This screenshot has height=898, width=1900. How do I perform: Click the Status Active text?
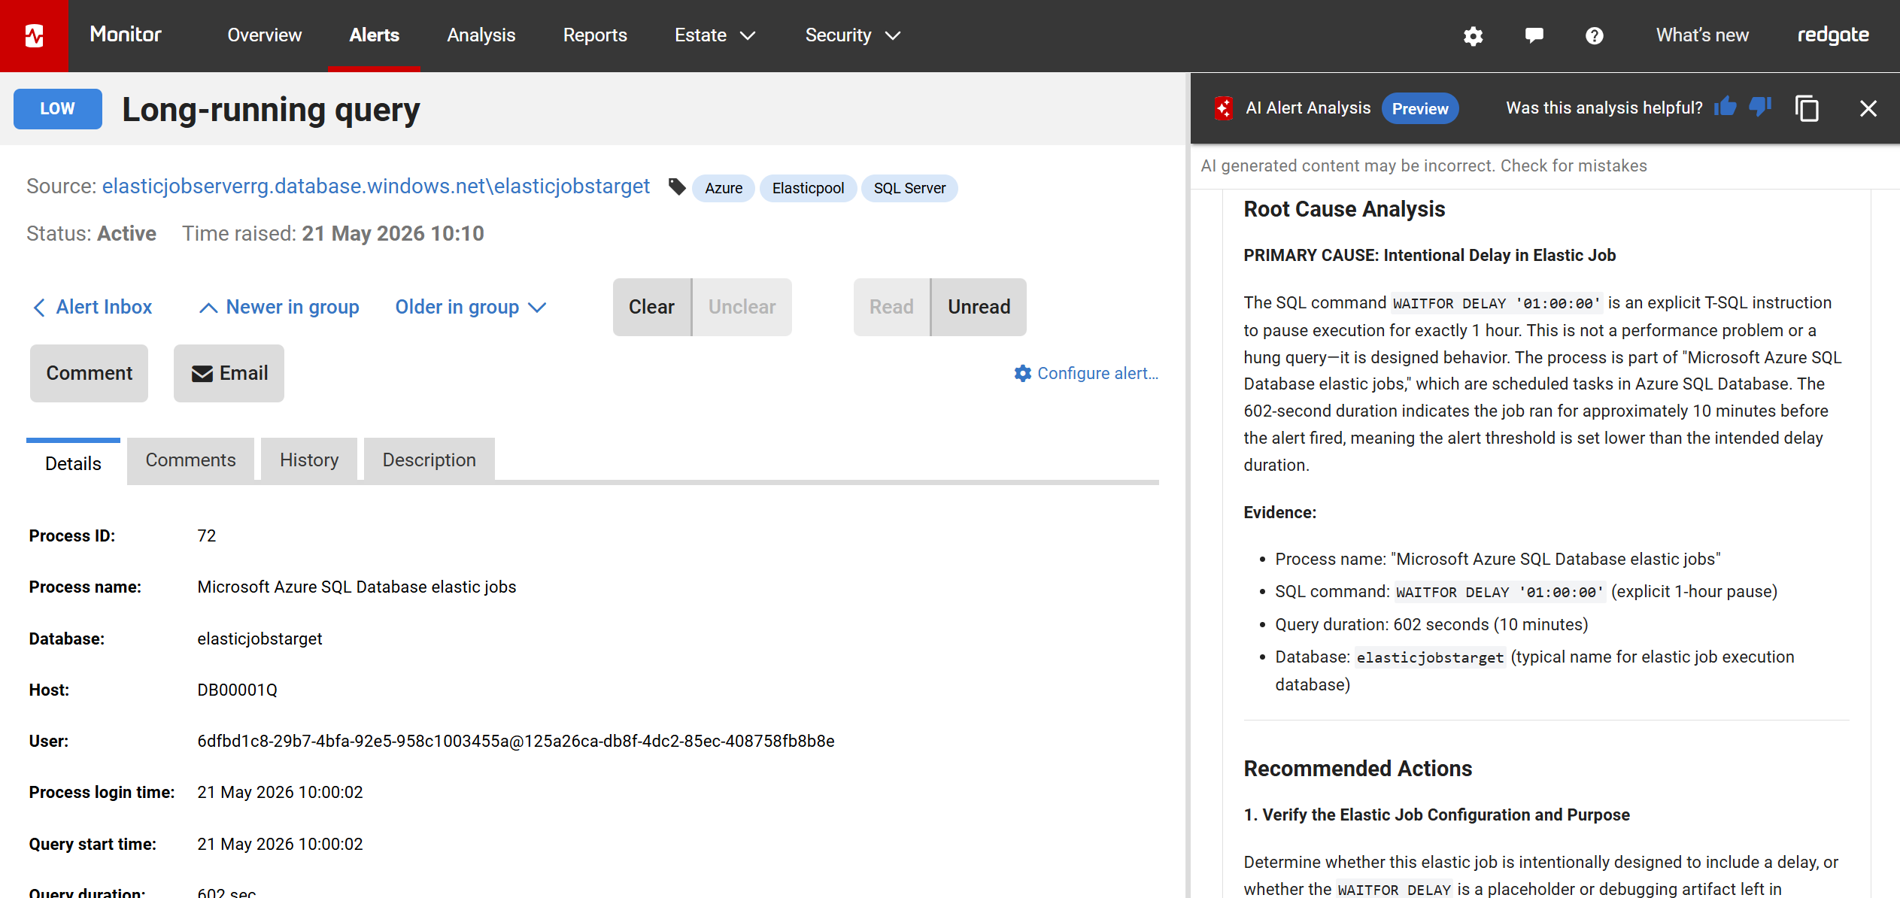tap(91, 233)
